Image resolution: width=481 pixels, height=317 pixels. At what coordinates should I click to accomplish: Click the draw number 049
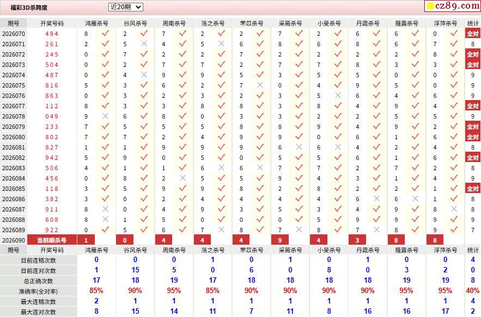[x=52, y=116]
